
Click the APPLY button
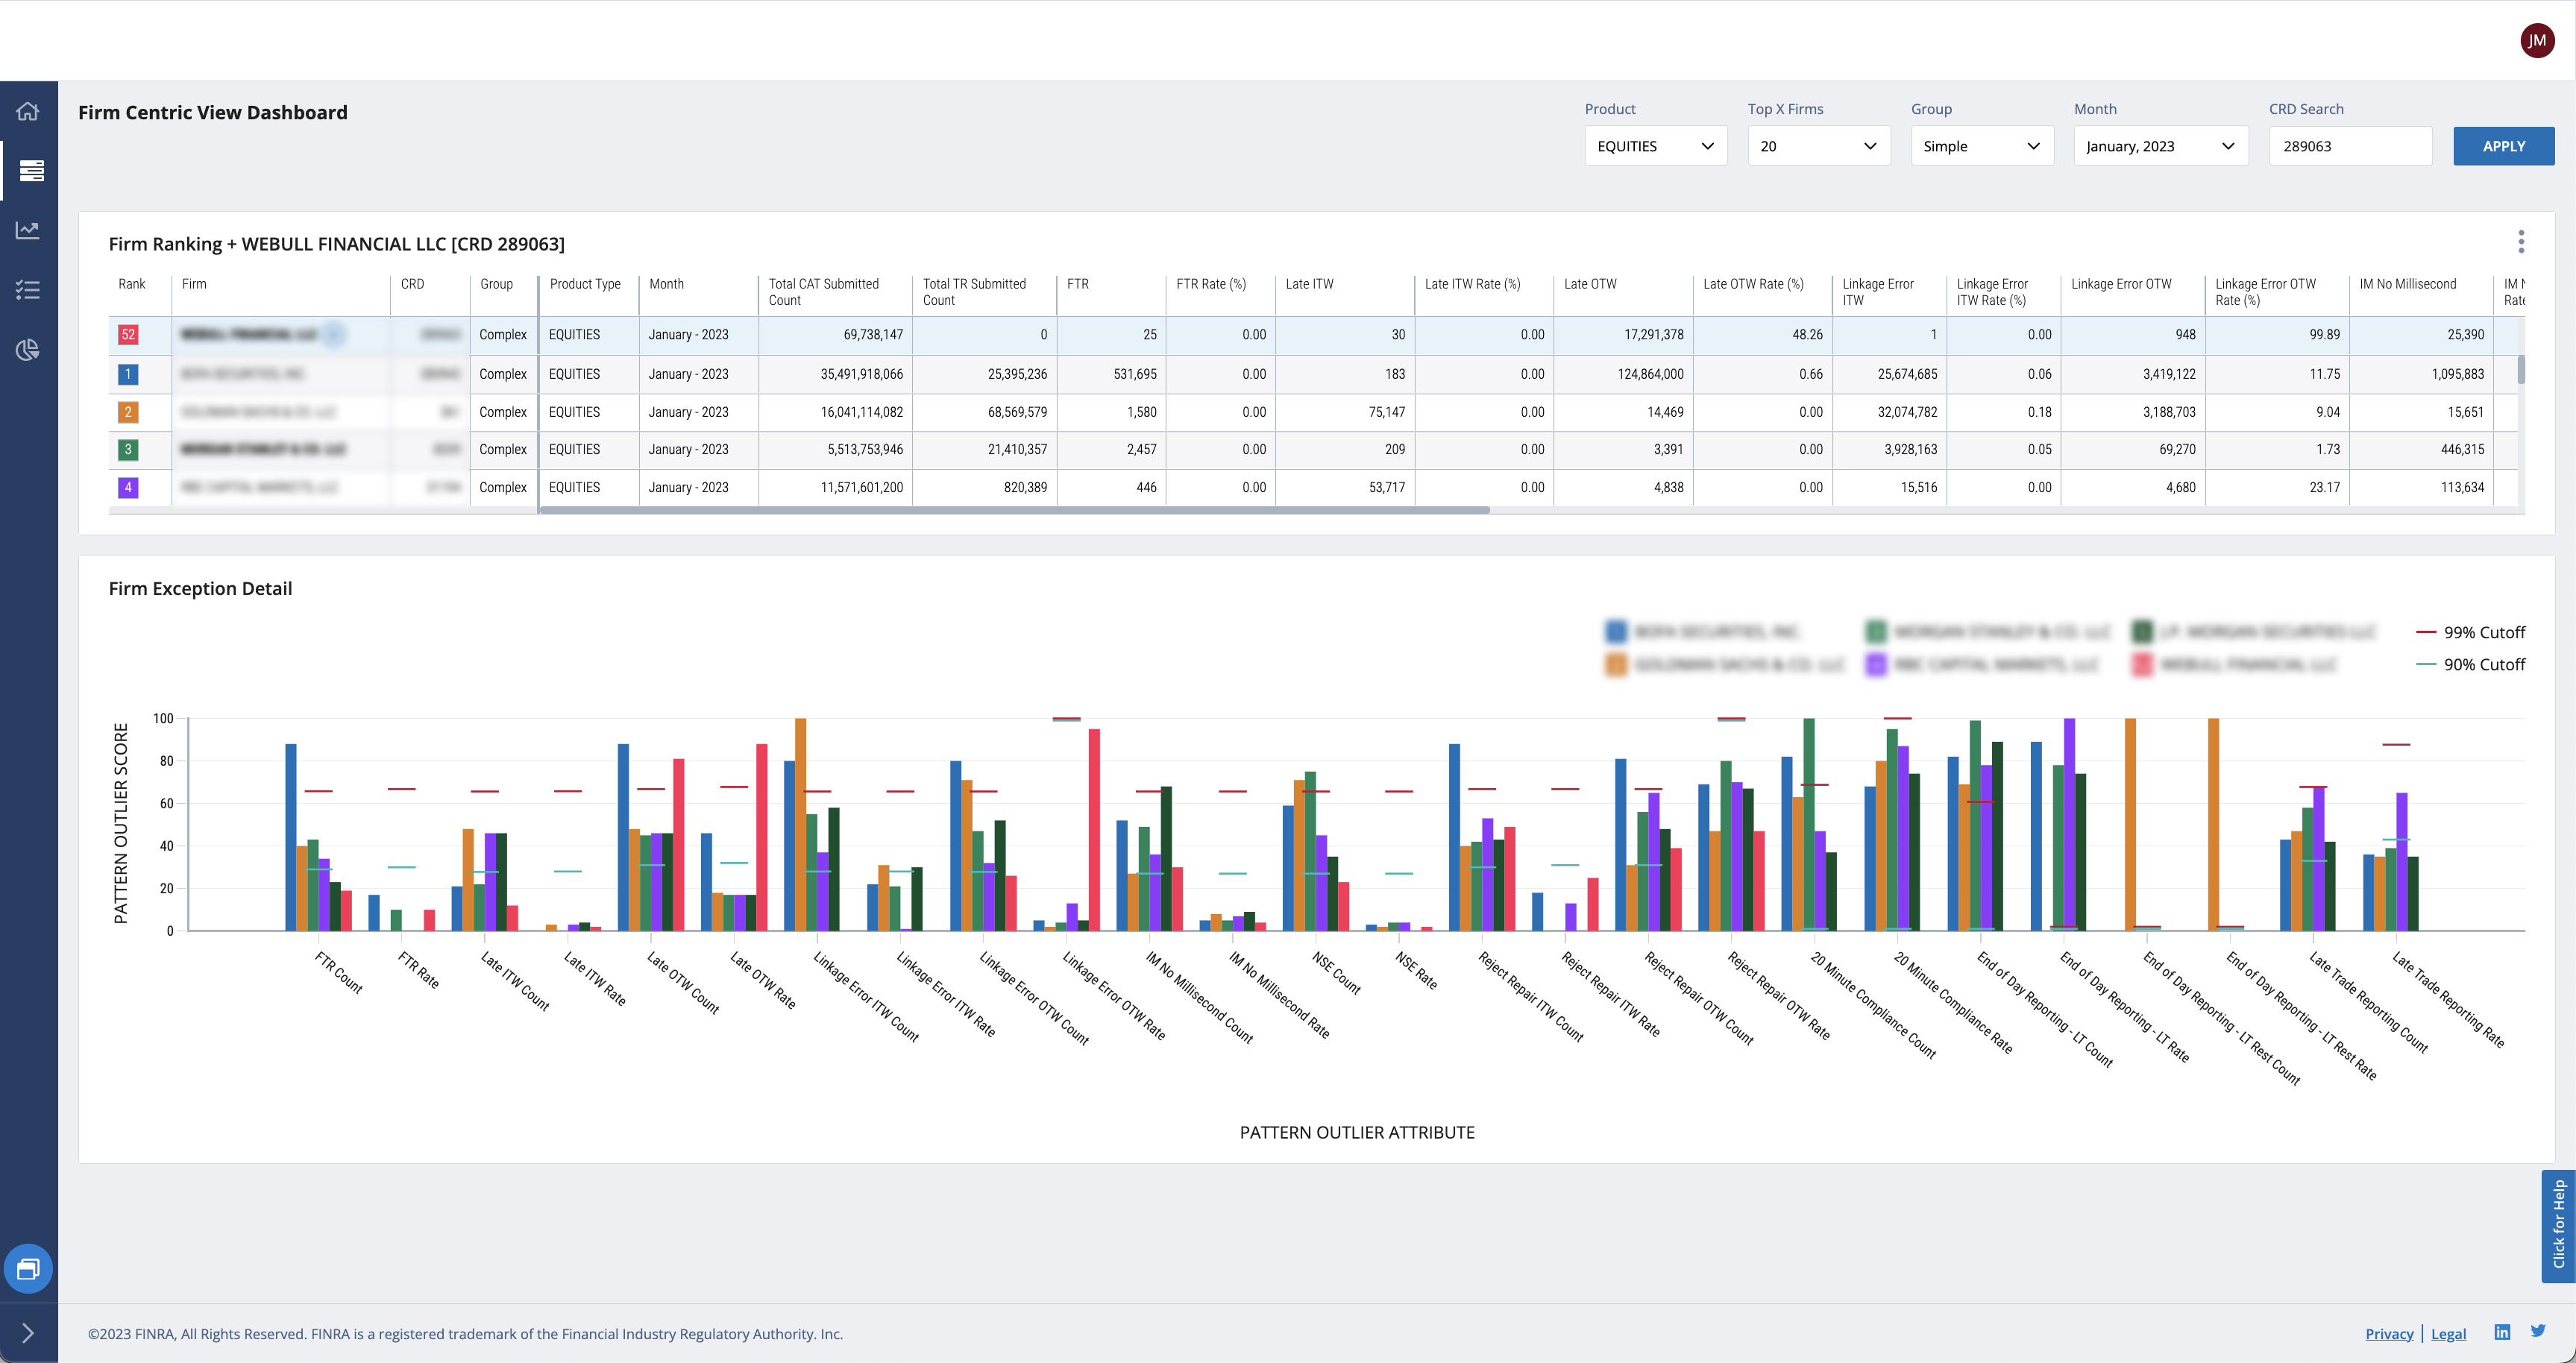(x=2503, y=146)
